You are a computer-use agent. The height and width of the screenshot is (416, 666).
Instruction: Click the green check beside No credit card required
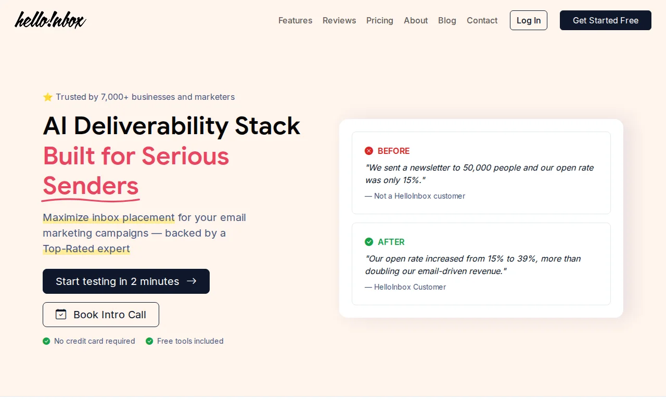pyautogui.click(x=46, y=341)
